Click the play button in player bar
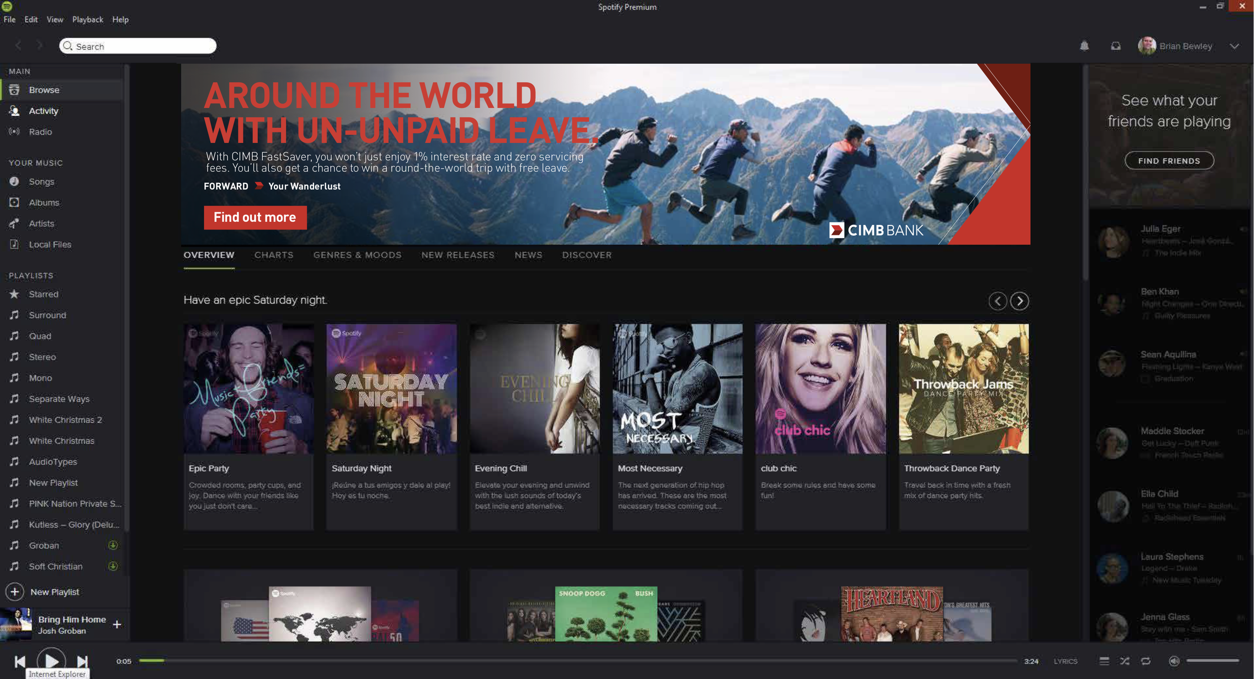The height and width of the screenshot is (679, 1254). click(51, 661)
